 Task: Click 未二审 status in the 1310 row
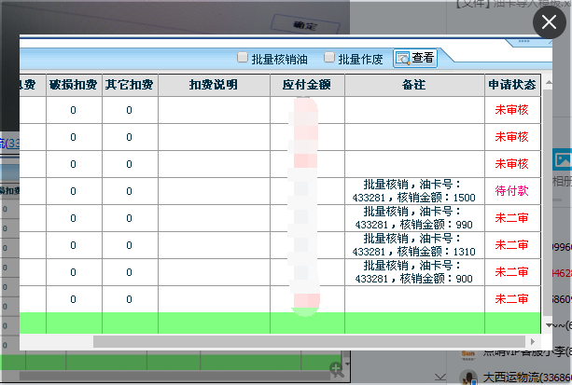[511, 245]
